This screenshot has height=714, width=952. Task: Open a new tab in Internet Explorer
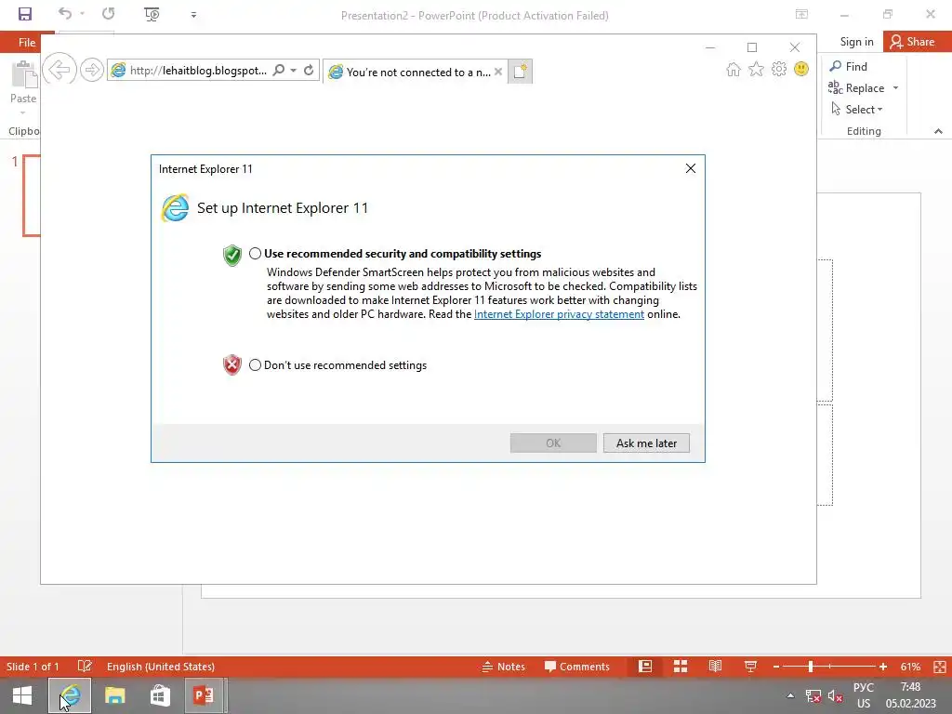520,72
